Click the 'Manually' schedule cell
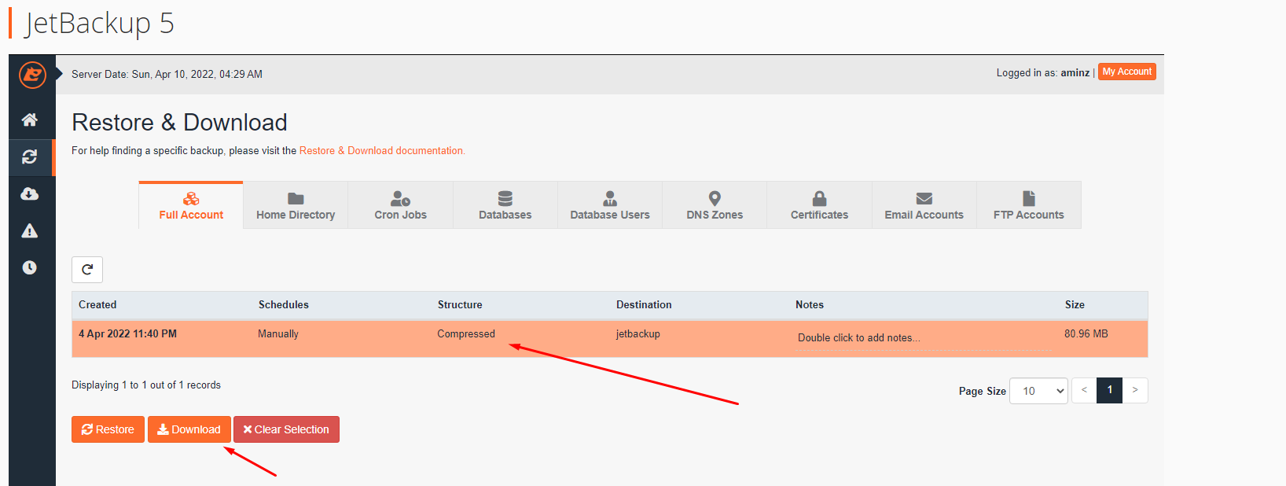1286x486 pixels. [278, 333]
